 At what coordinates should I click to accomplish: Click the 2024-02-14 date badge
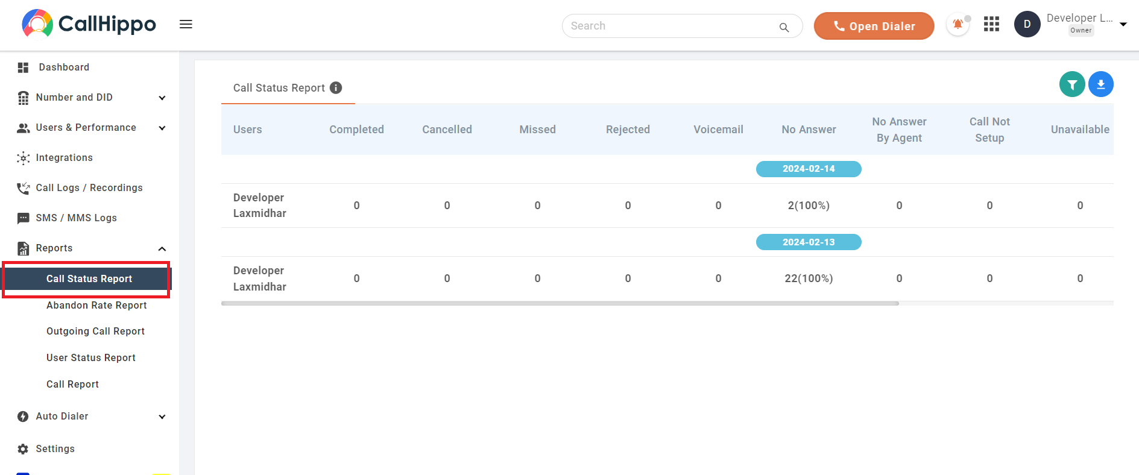click(809, 169)
